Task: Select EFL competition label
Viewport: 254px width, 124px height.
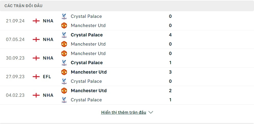Action: 47,77
